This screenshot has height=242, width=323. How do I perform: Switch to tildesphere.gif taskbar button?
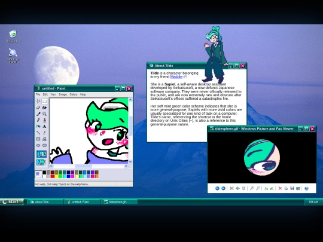pos(119,202)
